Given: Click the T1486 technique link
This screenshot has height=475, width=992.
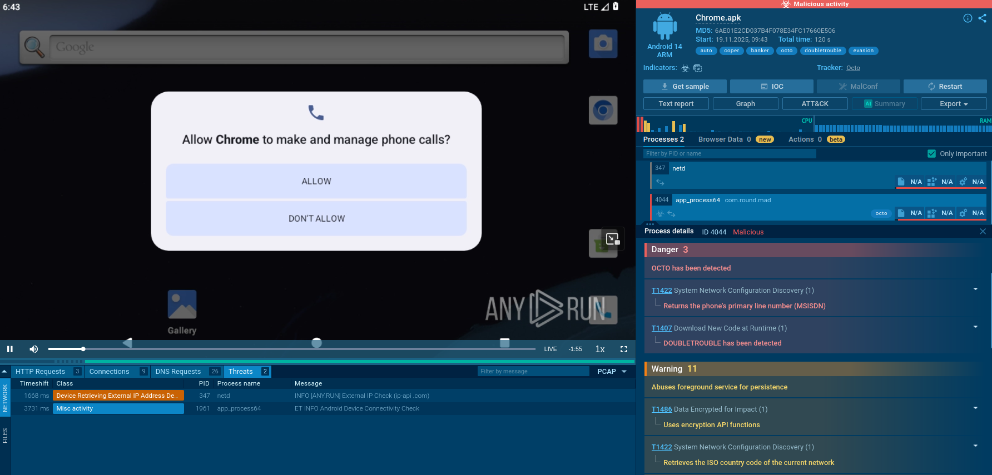Looking at the screenshot, I should (661, 409).
